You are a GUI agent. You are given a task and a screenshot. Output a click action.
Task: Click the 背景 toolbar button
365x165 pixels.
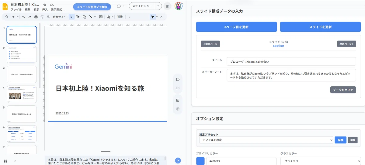120,17
